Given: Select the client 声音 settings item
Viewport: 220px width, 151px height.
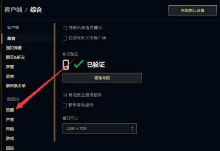Looking at the screenshot, I should 10,67.
